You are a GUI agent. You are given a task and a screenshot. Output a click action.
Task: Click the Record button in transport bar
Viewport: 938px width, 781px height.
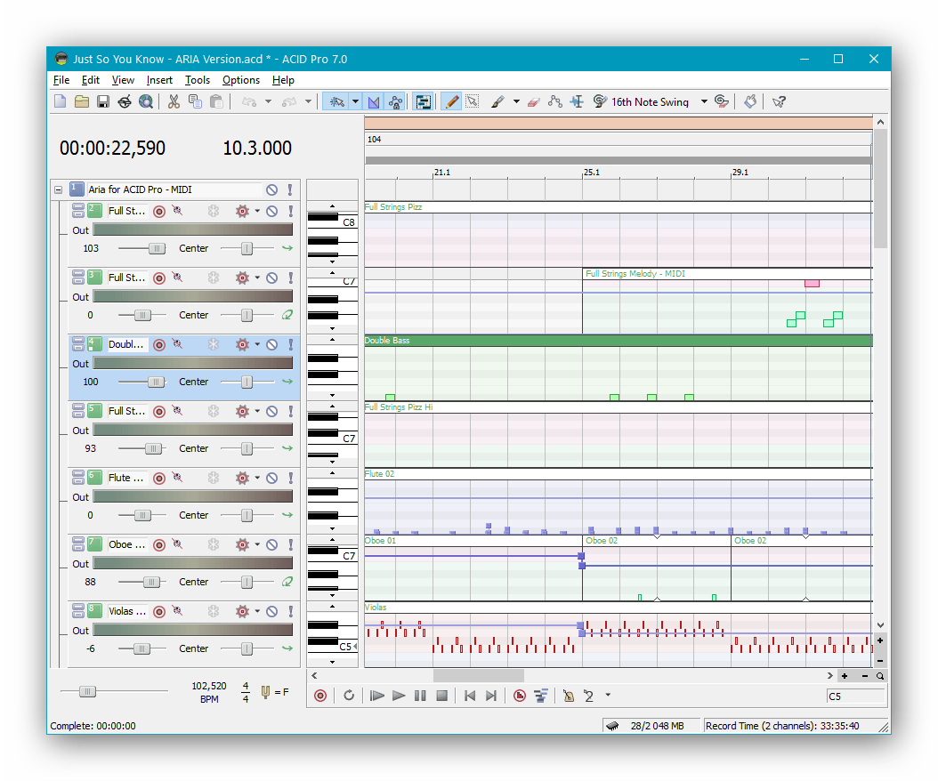[320, 696]
